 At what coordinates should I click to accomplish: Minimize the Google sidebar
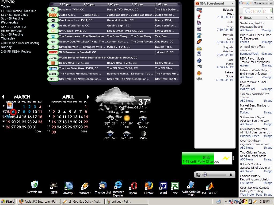click(271, 3)
